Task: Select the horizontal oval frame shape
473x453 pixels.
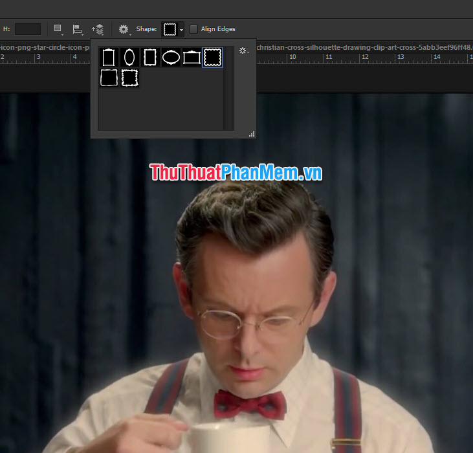Action: [171, 58]
